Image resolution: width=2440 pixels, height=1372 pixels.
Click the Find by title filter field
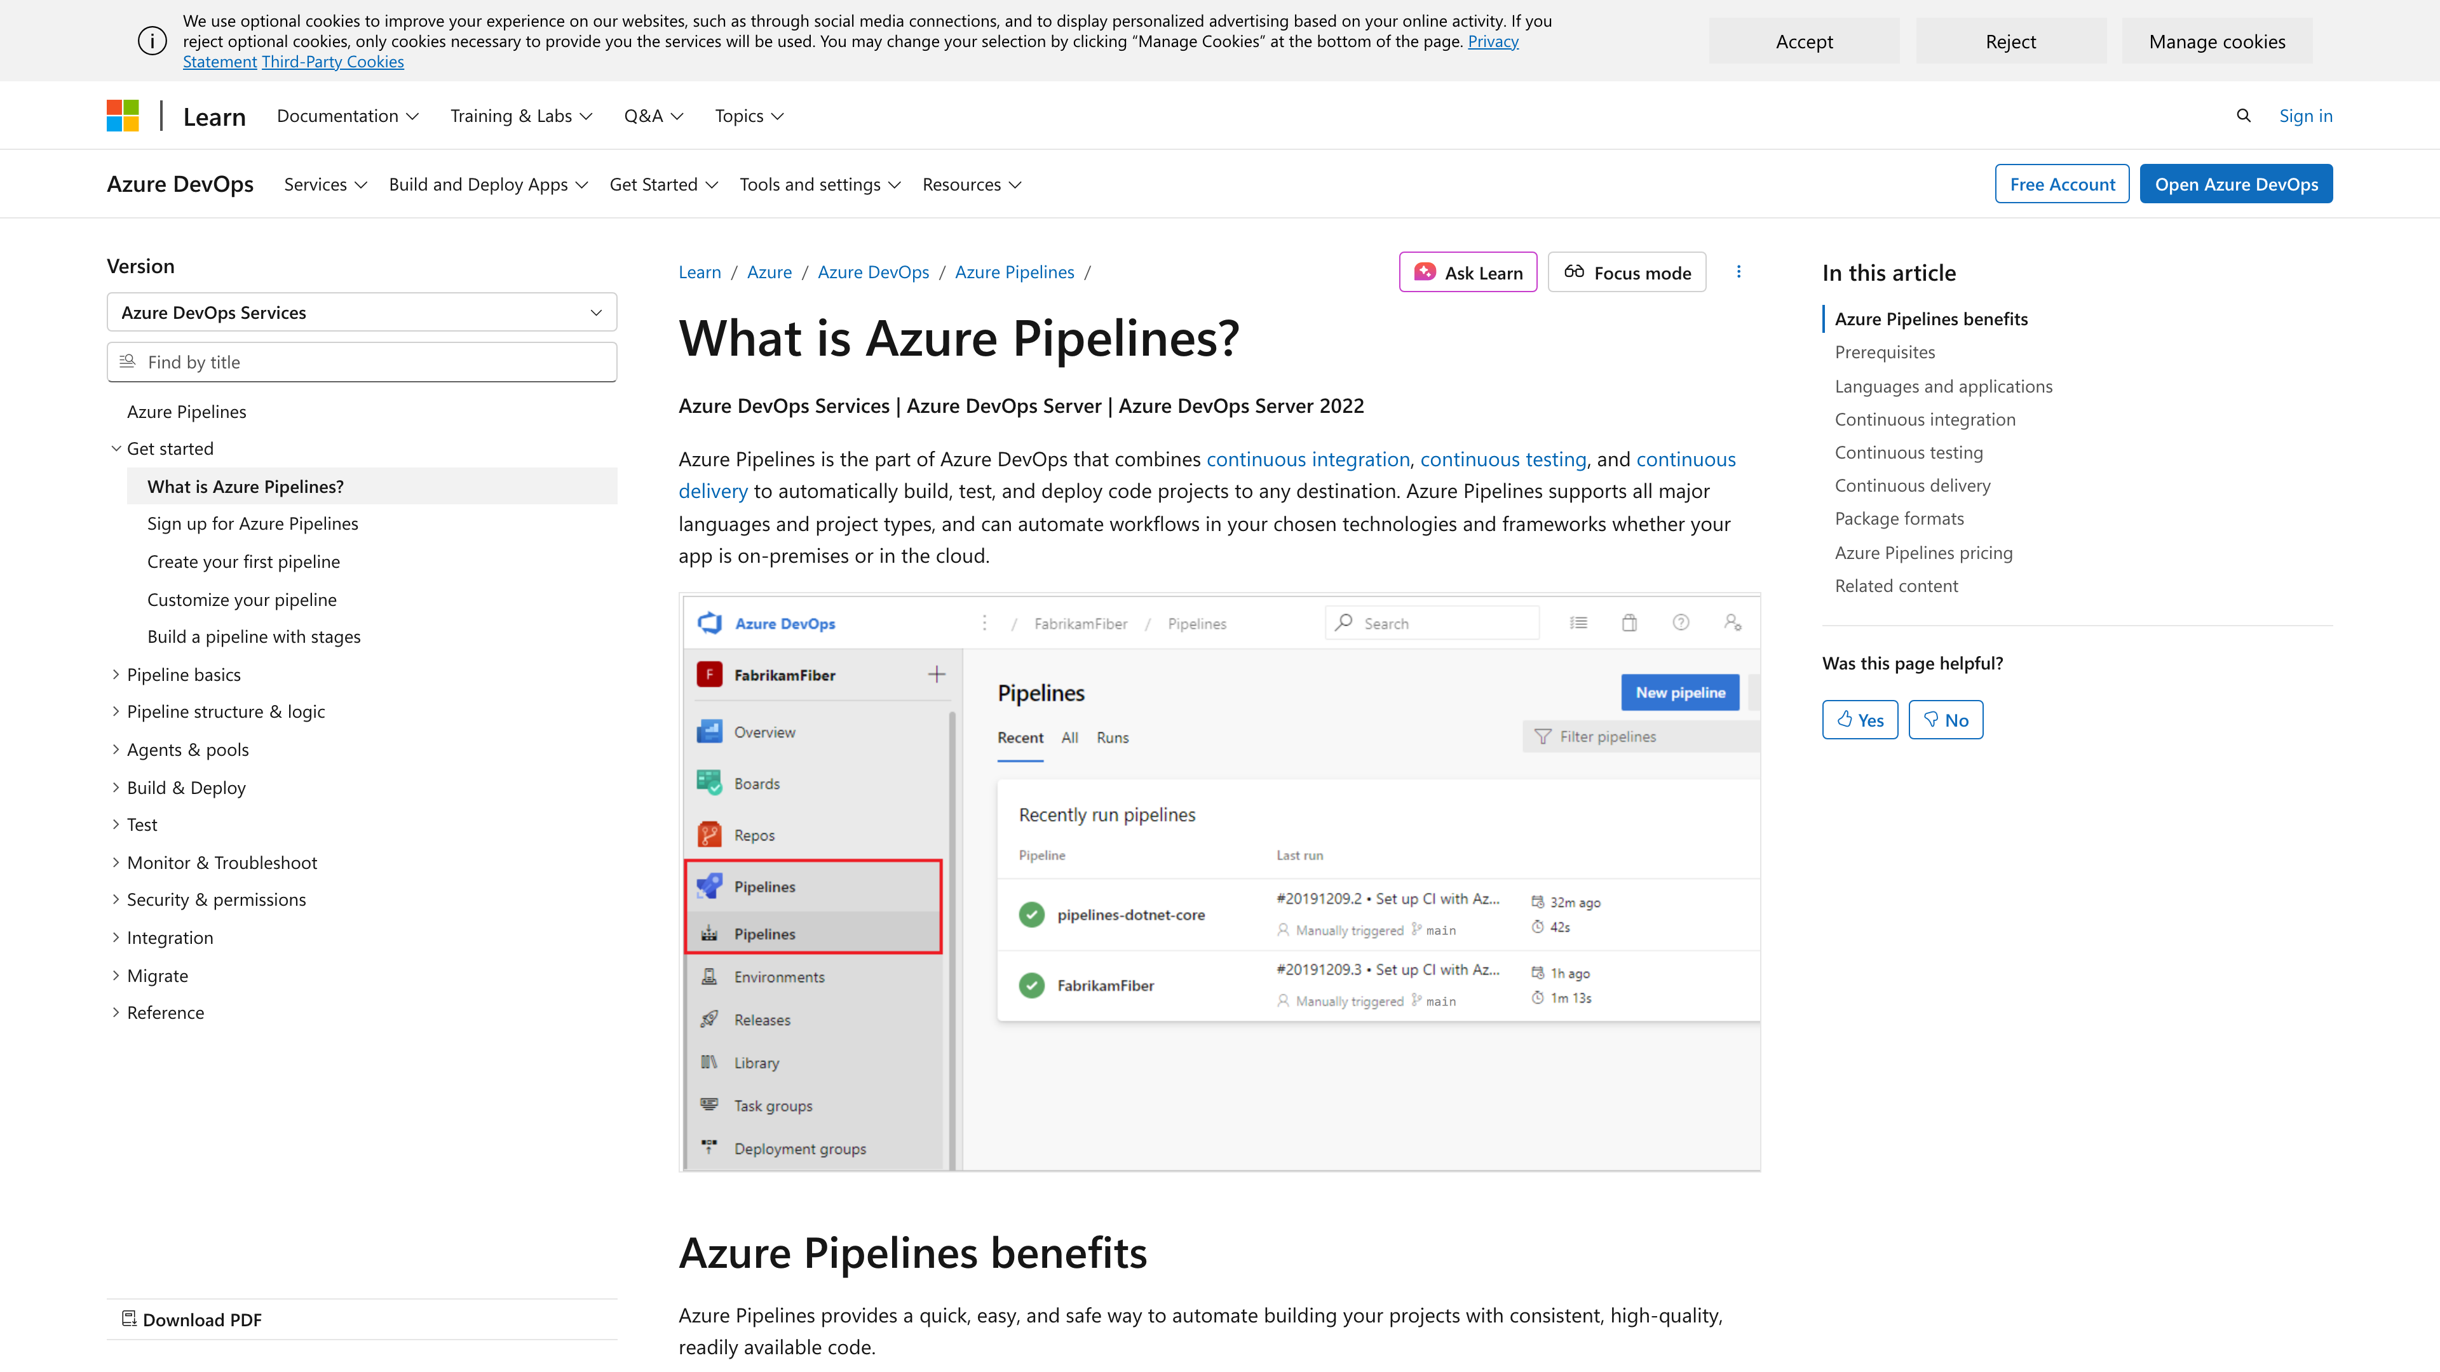click(362, 361)
